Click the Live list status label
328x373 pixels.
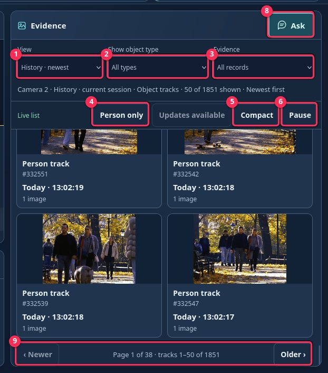28,115
